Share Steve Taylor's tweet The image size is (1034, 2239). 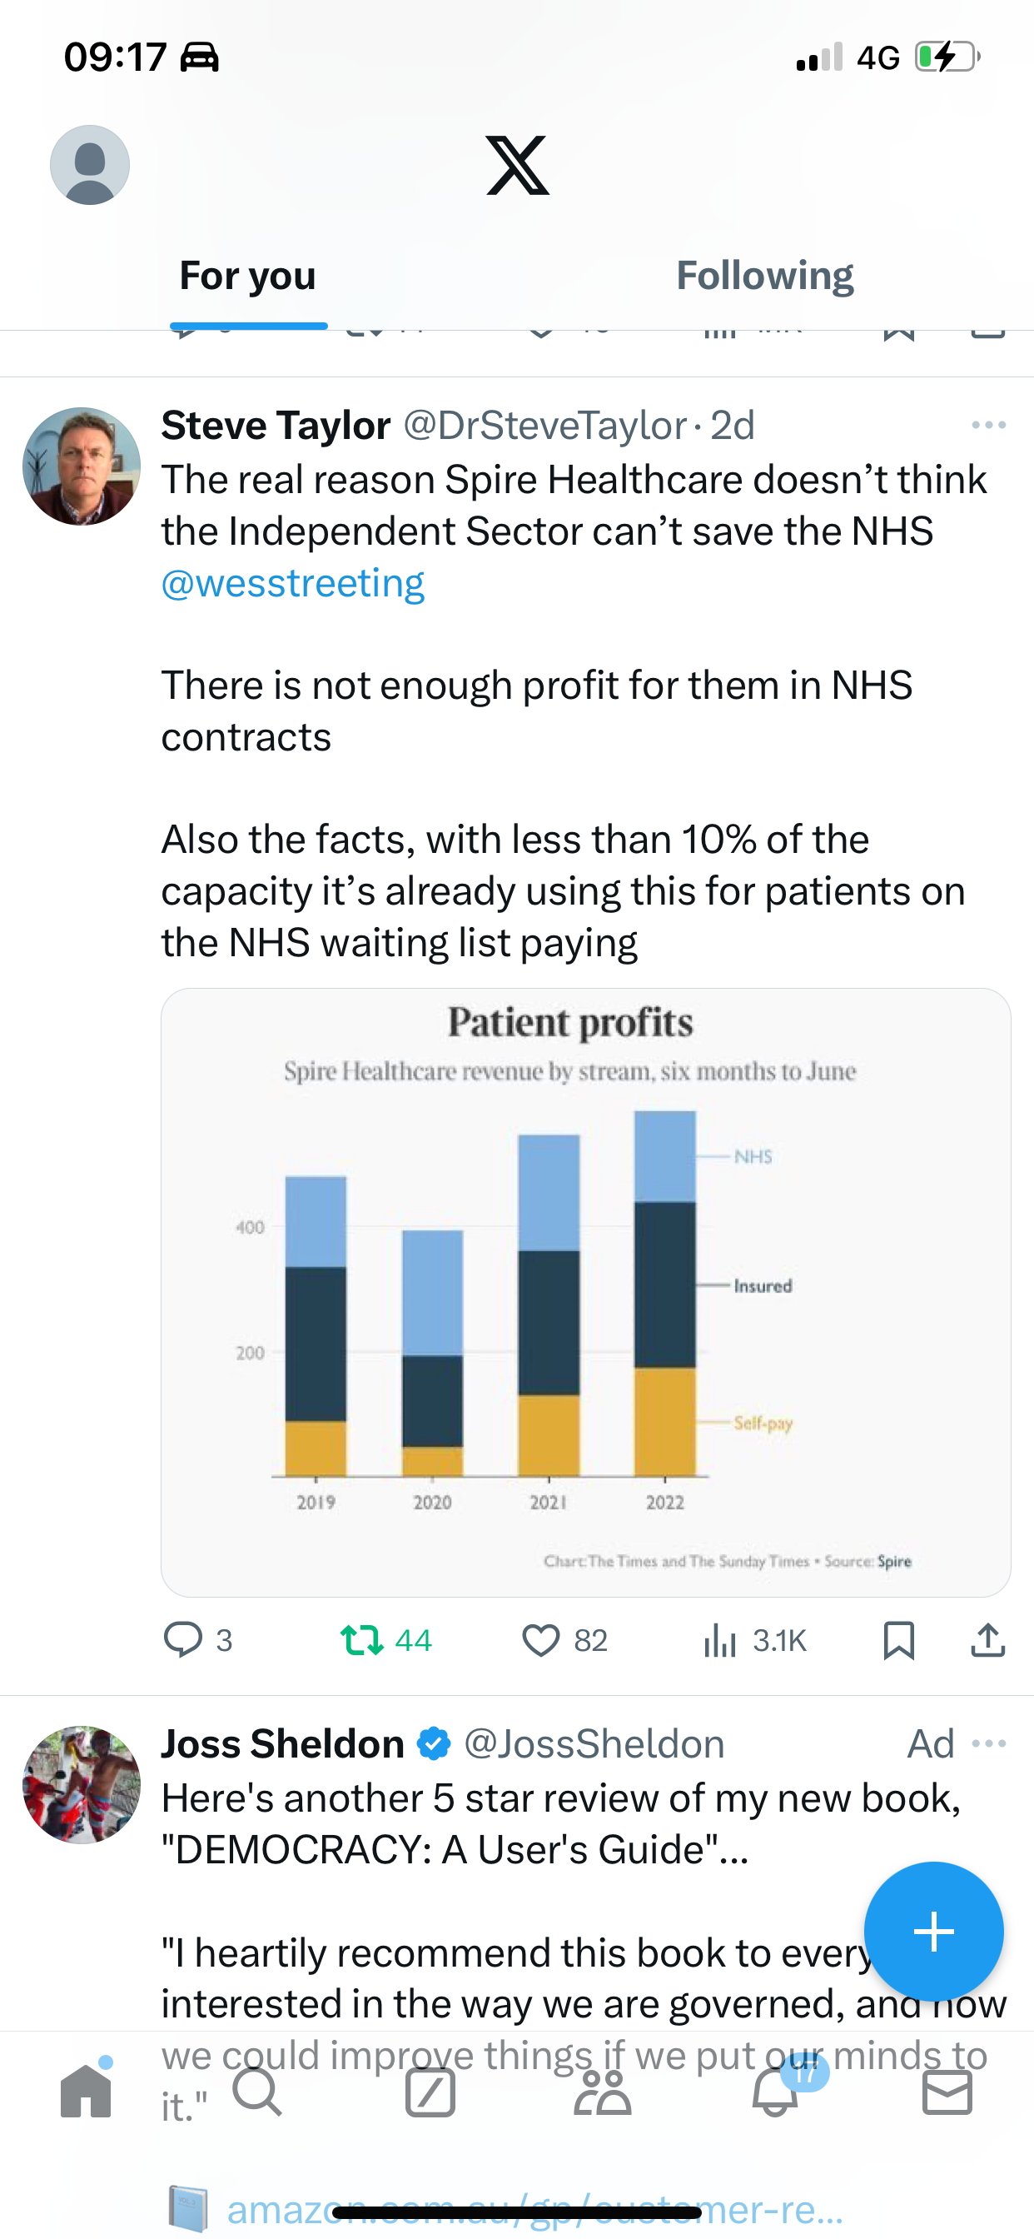click(x=988, y=1640)
